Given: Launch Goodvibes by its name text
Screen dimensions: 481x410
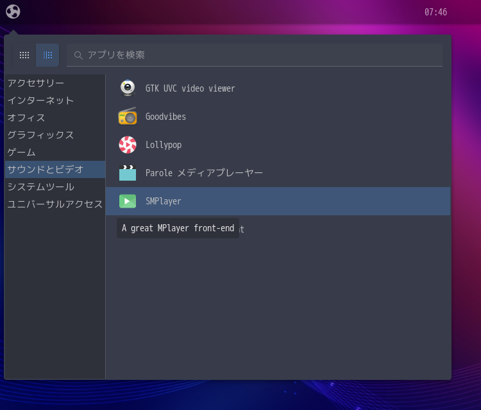Looking at the screenshot, I should [x=165, y=117].
